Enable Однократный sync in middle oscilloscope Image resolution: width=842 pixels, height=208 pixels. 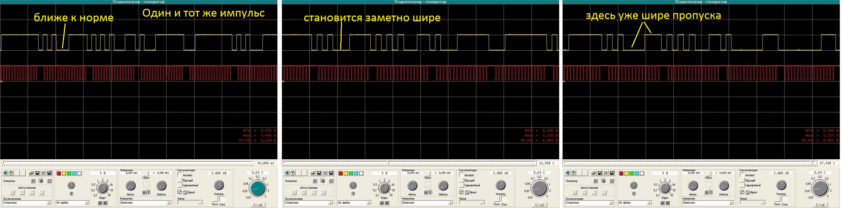pos(461,185)
